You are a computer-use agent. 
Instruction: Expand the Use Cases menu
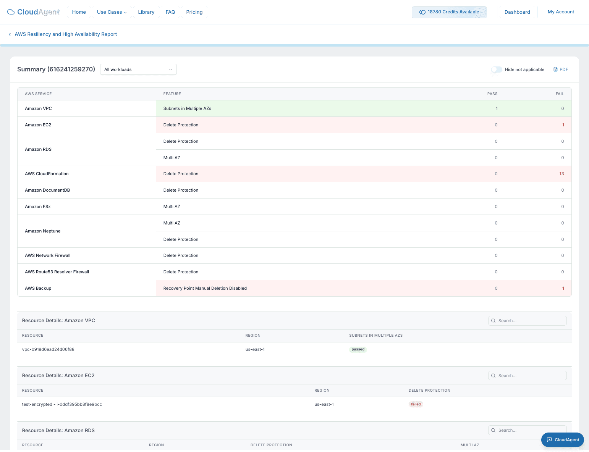112,12
